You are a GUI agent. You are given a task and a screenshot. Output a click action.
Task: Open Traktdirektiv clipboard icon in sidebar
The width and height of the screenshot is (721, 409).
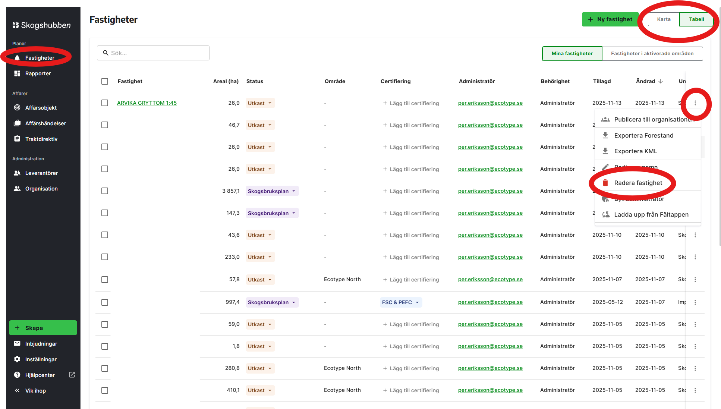[17, 139]
